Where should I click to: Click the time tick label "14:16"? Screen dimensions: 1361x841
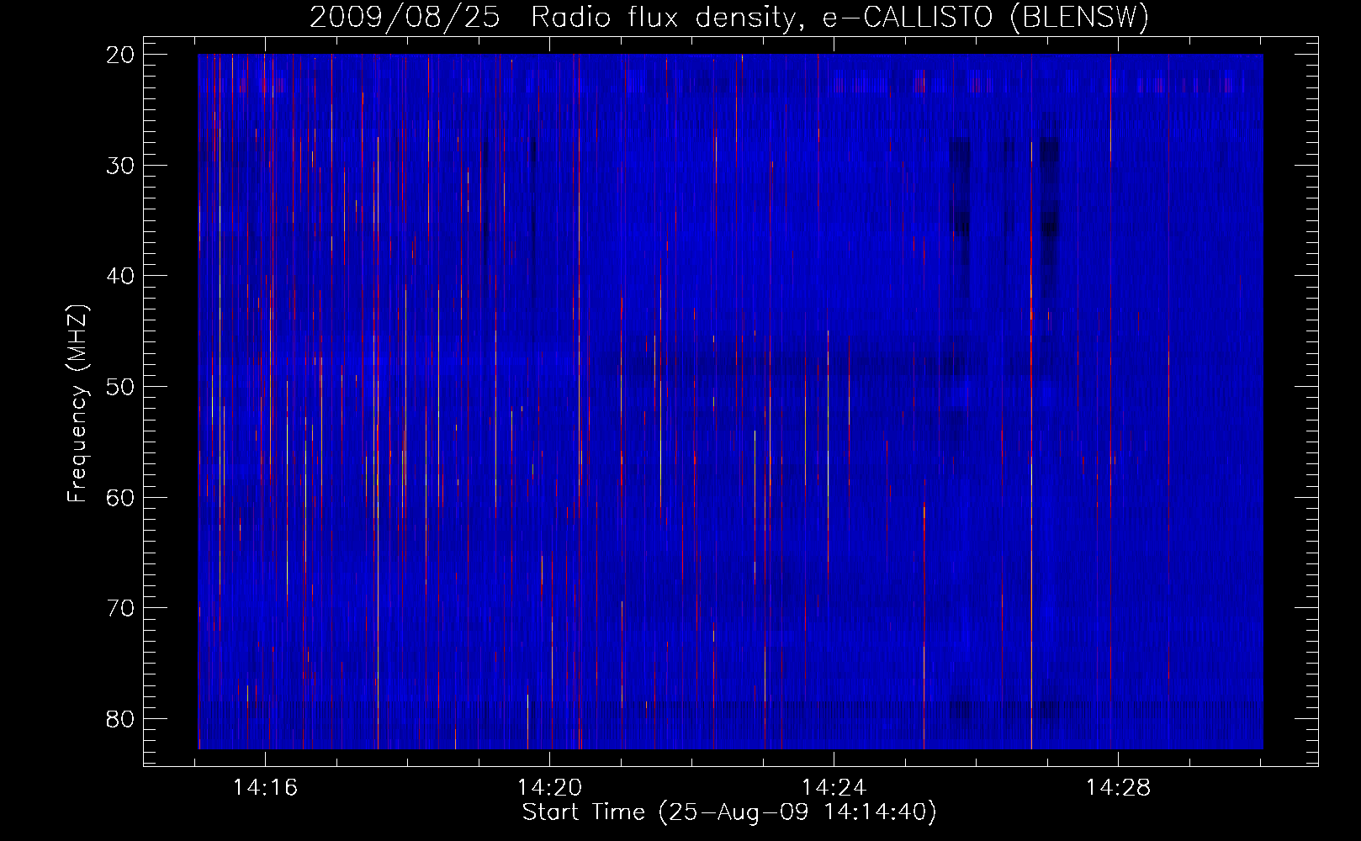coord(266,788)
